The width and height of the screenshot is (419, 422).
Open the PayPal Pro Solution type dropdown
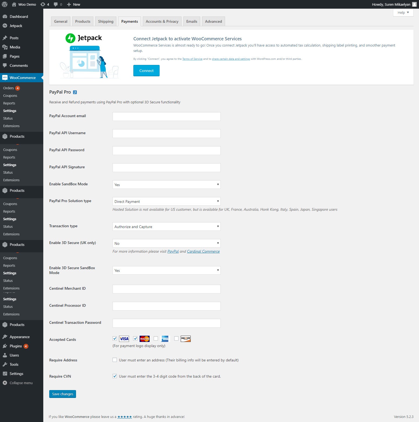click(166, 201)
